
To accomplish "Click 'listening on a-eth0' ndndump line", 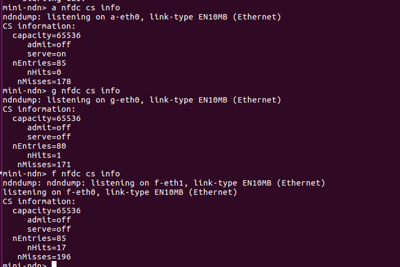I will pos(142,17).
